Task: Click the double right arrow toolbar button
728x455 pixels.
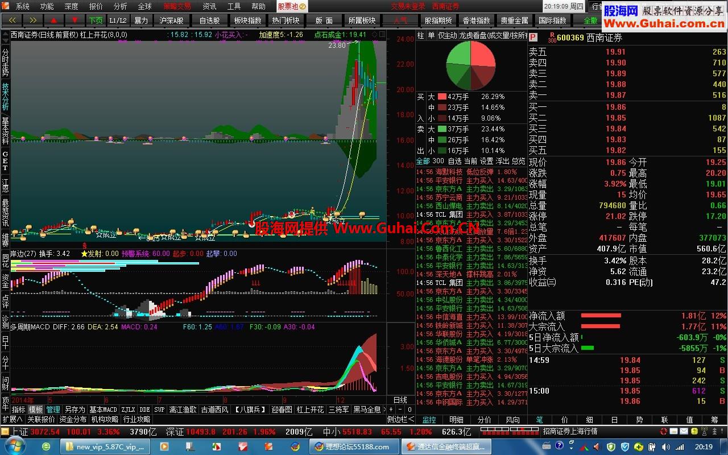Action: tap(33, 20)
